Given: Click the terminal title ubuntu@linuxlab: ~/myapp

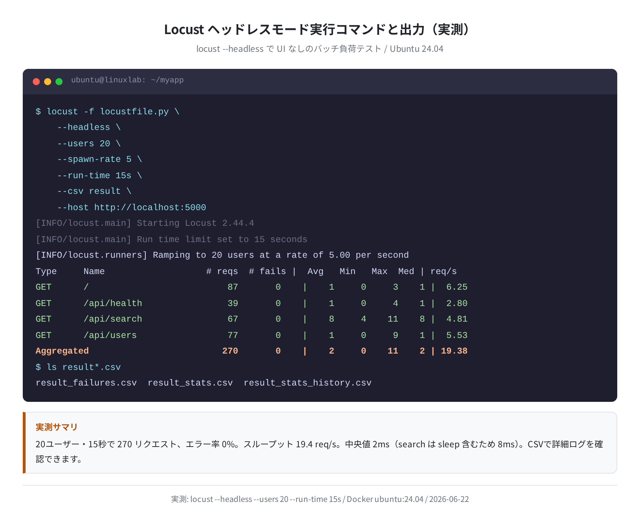Looking at the screenshot, I should pos(127,80).
